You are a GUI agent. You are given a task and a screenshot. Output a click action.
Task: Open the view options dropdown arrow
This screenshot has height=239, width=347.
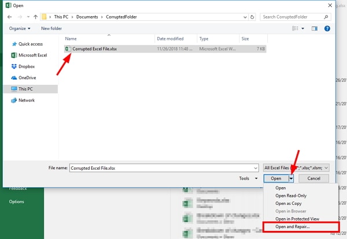(302, 28)
